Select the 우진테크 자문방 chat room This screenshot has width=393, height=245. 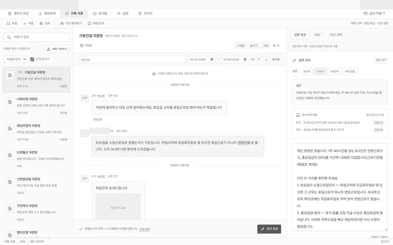tap(36, 213)
